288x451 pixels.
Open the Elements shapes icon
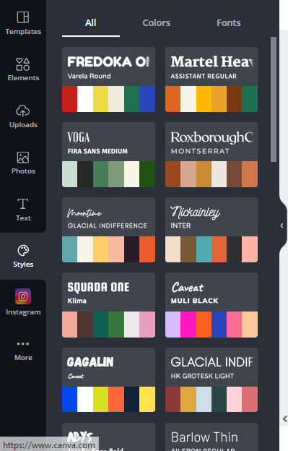22,64
